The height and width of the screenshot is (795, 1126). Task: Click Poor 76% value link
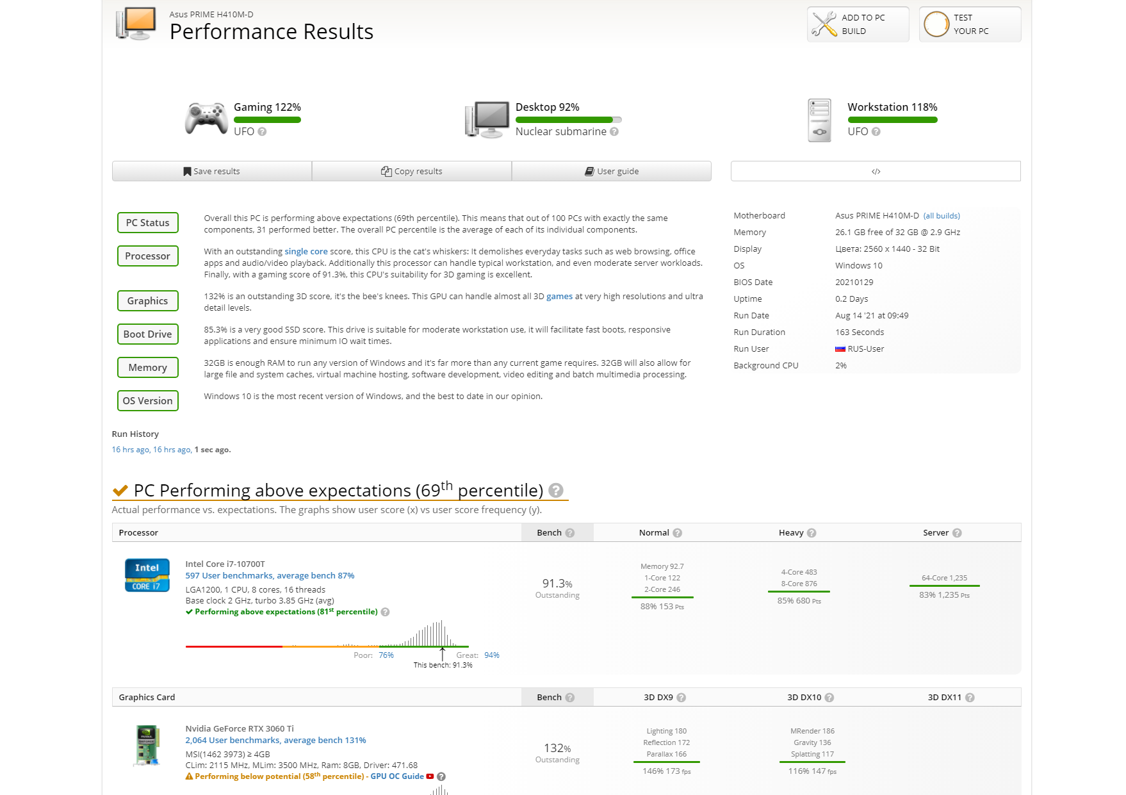click(x=386, y=655)
